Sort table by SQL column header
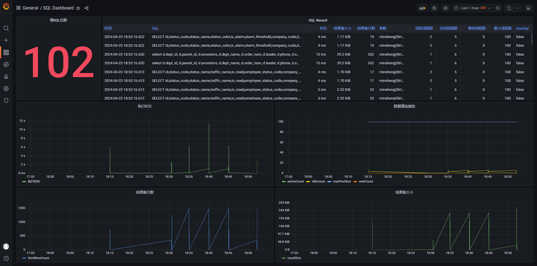 pyautogui.click(x=155, y=28)
